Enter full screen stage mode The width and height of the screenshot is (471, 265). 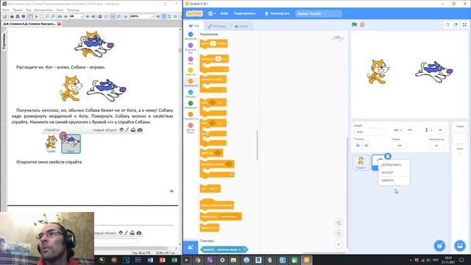464,25
